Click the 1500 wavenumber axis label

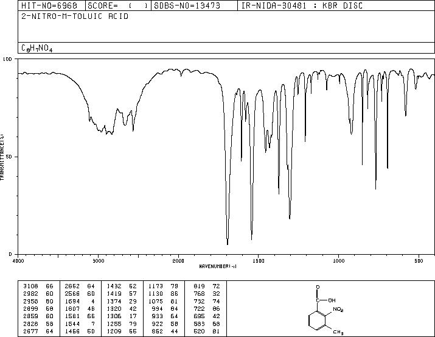point(259,261)
